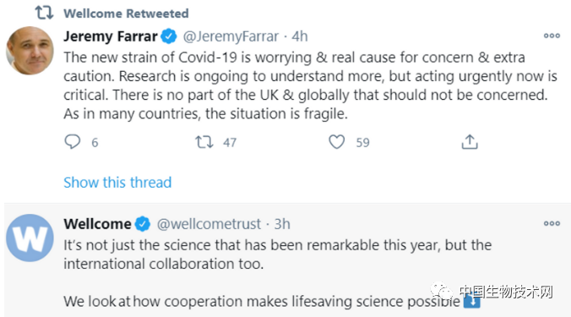Click Wellcome's verified badge
The height and width of the screenshot is (317, 571).
tap(143, 224)
